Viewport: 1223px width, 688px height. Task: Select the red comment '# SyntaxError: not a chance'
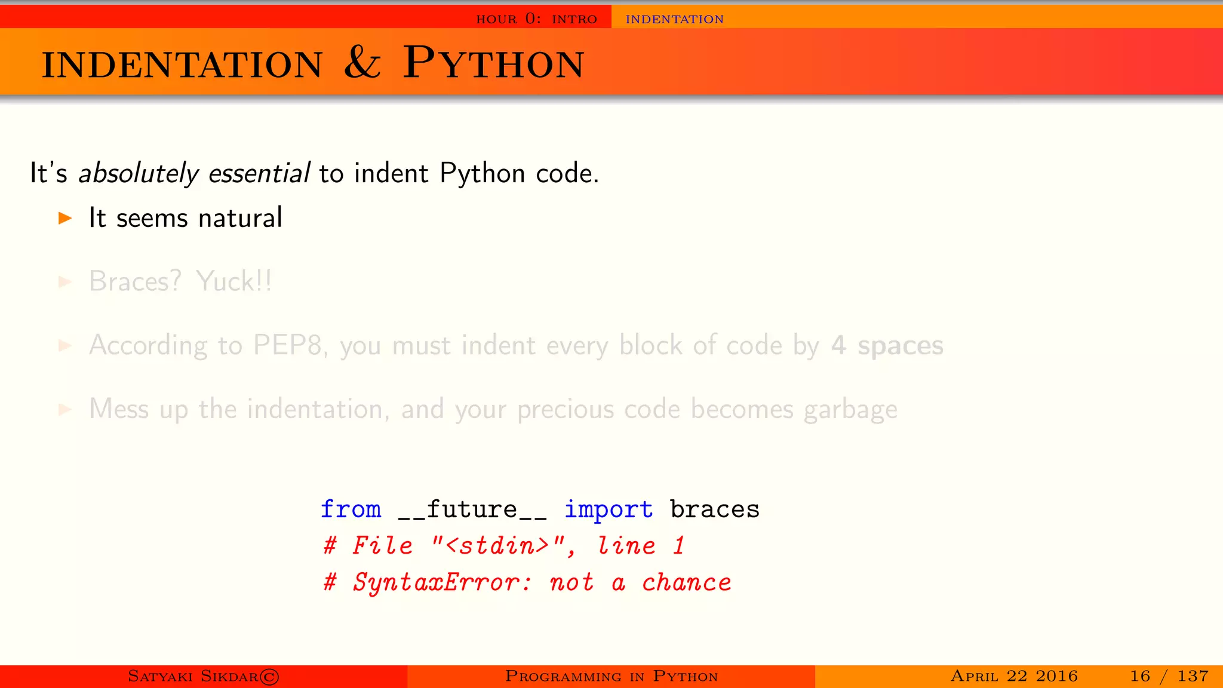(527, 582)
